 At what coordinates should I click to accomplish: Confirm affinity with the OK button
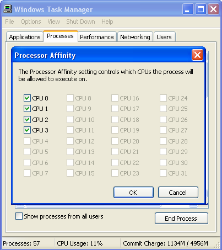[133, 193]
